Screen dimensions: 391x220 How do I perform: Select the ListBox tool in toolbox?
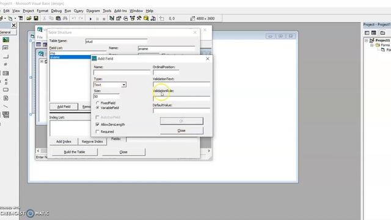click(5, 73)
